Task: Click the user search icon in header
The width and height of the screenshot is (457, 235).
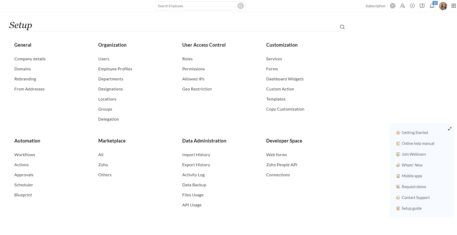Action: pos(402,6)
